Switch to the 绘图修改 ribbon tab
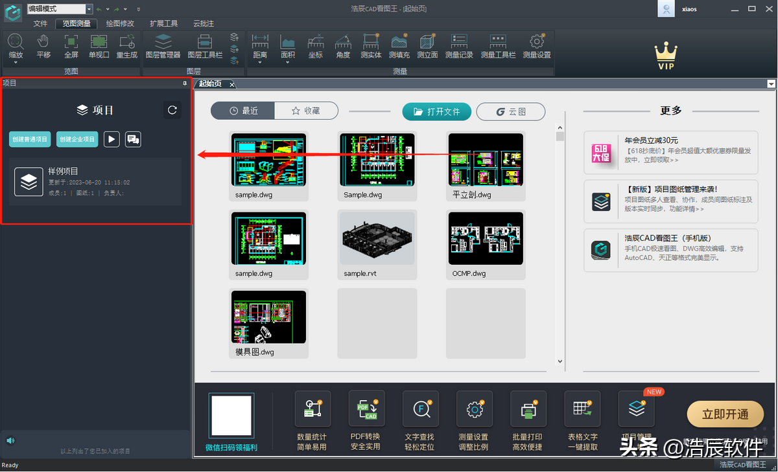Screen dimensions: 778x472 120,23
